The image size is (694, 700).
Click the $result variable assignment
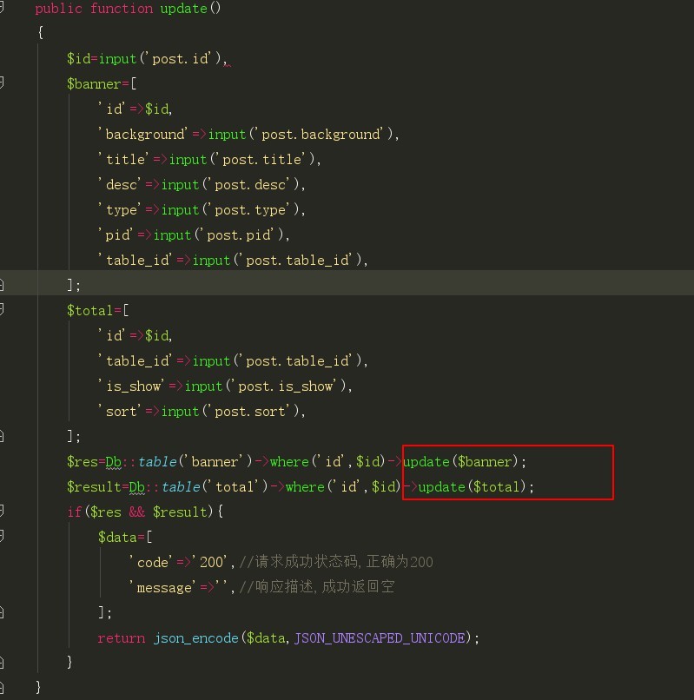[94, 486]
